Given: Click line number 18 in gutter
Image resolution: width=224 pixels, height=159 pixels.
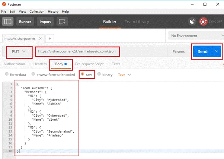Looking at the screenshot, I should (10, 151).
